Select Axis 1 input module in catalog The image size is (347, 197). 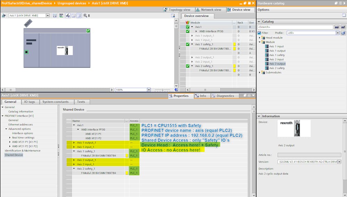pyautogui.click(x=276, y=46)
